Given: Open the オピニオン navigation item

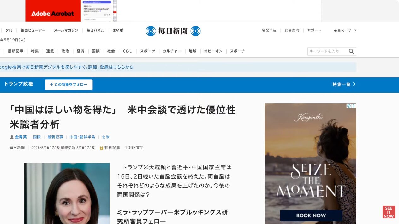Looking at the screenshot, I should (x=213, y=51).
